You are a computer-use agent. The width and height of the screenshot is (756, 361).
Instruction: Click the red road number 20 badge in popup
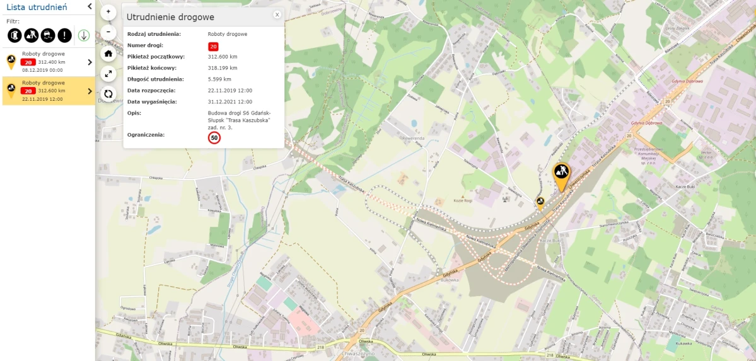[213, 47]
